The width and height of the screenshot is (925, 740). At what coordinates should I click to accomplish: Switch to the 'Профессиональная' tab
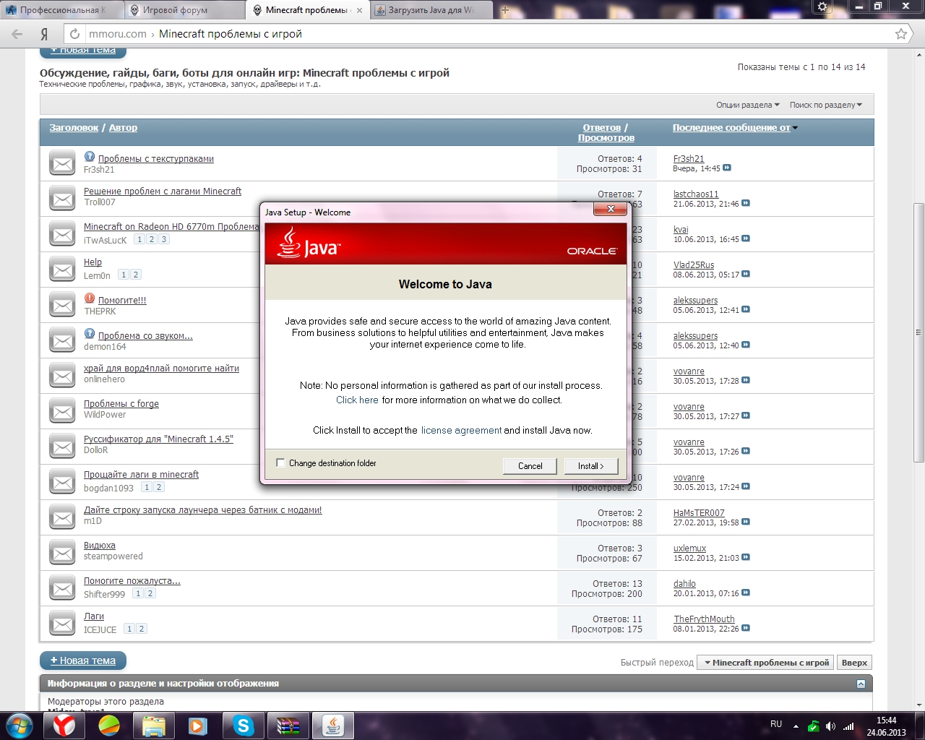pyautogui.click(x=61, y=10)
